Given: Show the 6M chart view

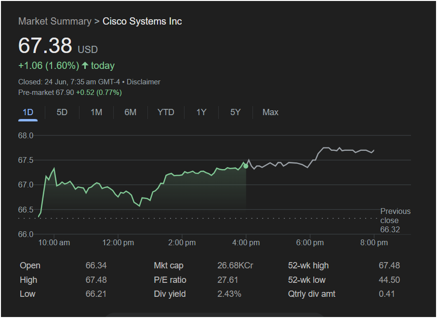Looking at the screenshot, I should pyautogui.click(x=130, y=112).
